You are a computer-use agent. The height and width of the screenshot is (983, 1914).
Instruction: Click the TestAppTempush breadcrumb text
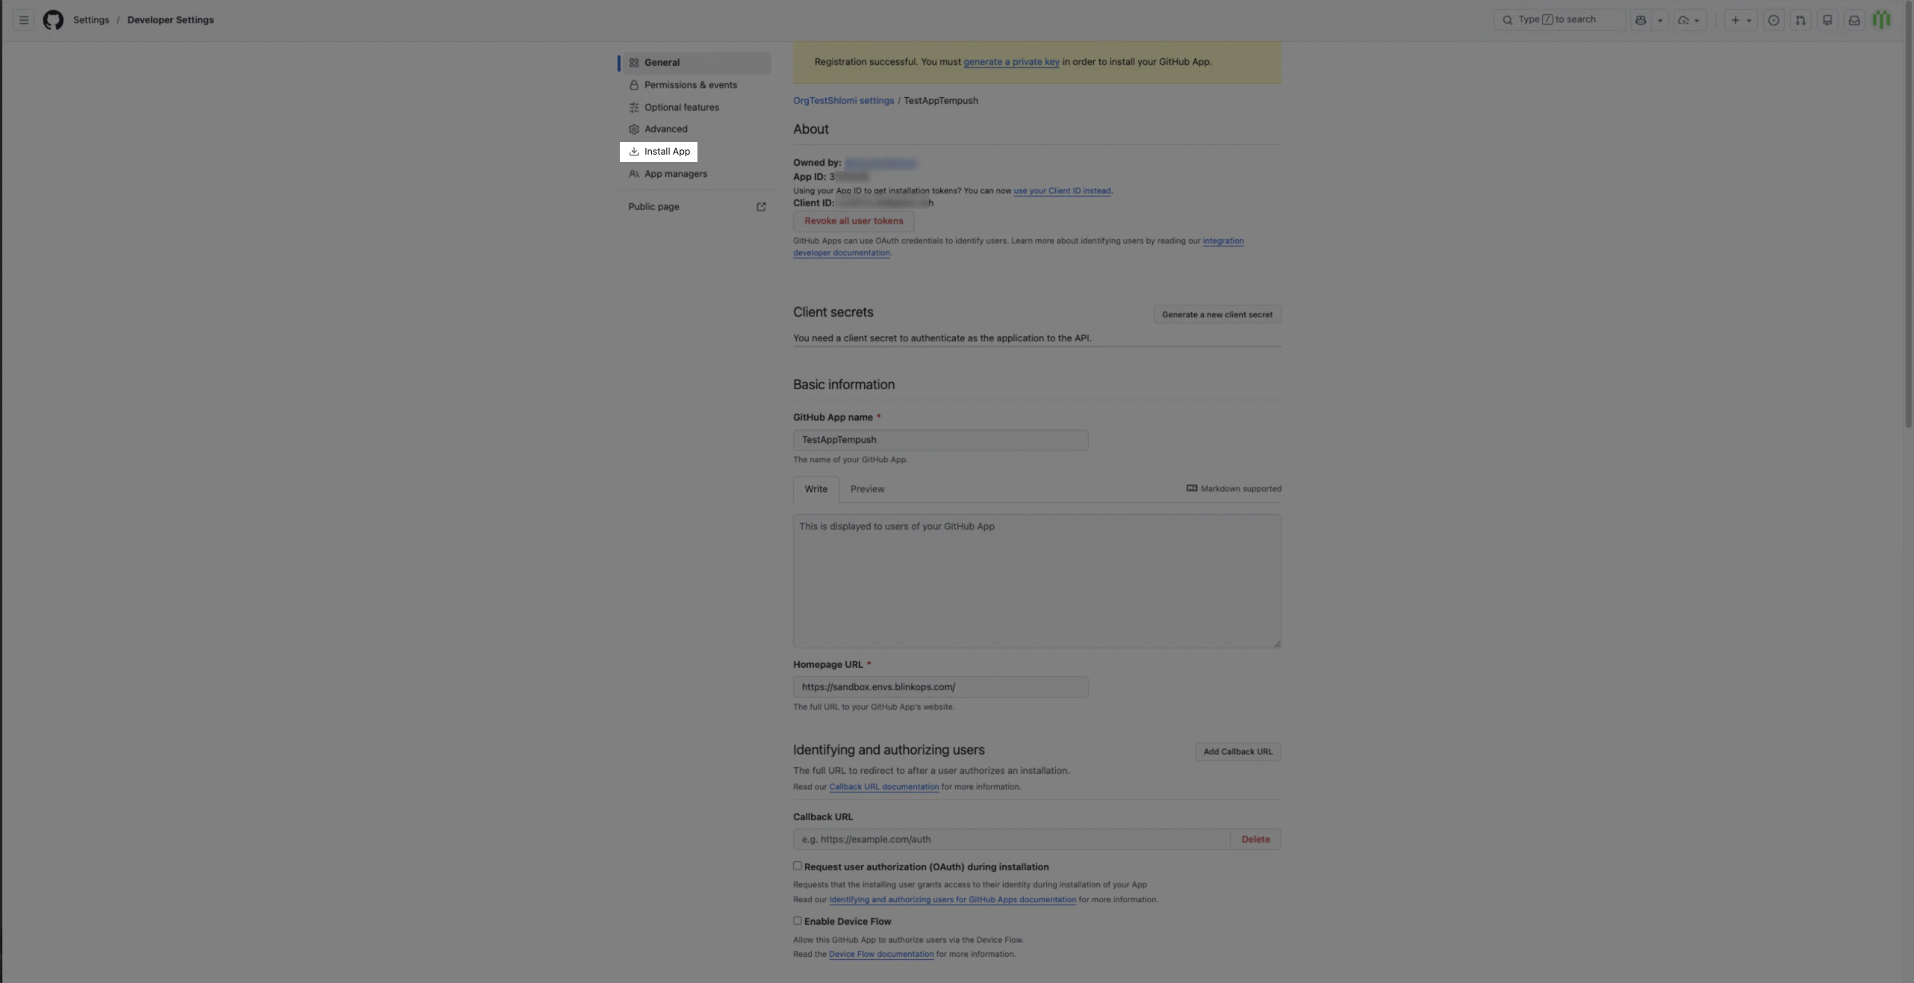click(x=940, y=101)
